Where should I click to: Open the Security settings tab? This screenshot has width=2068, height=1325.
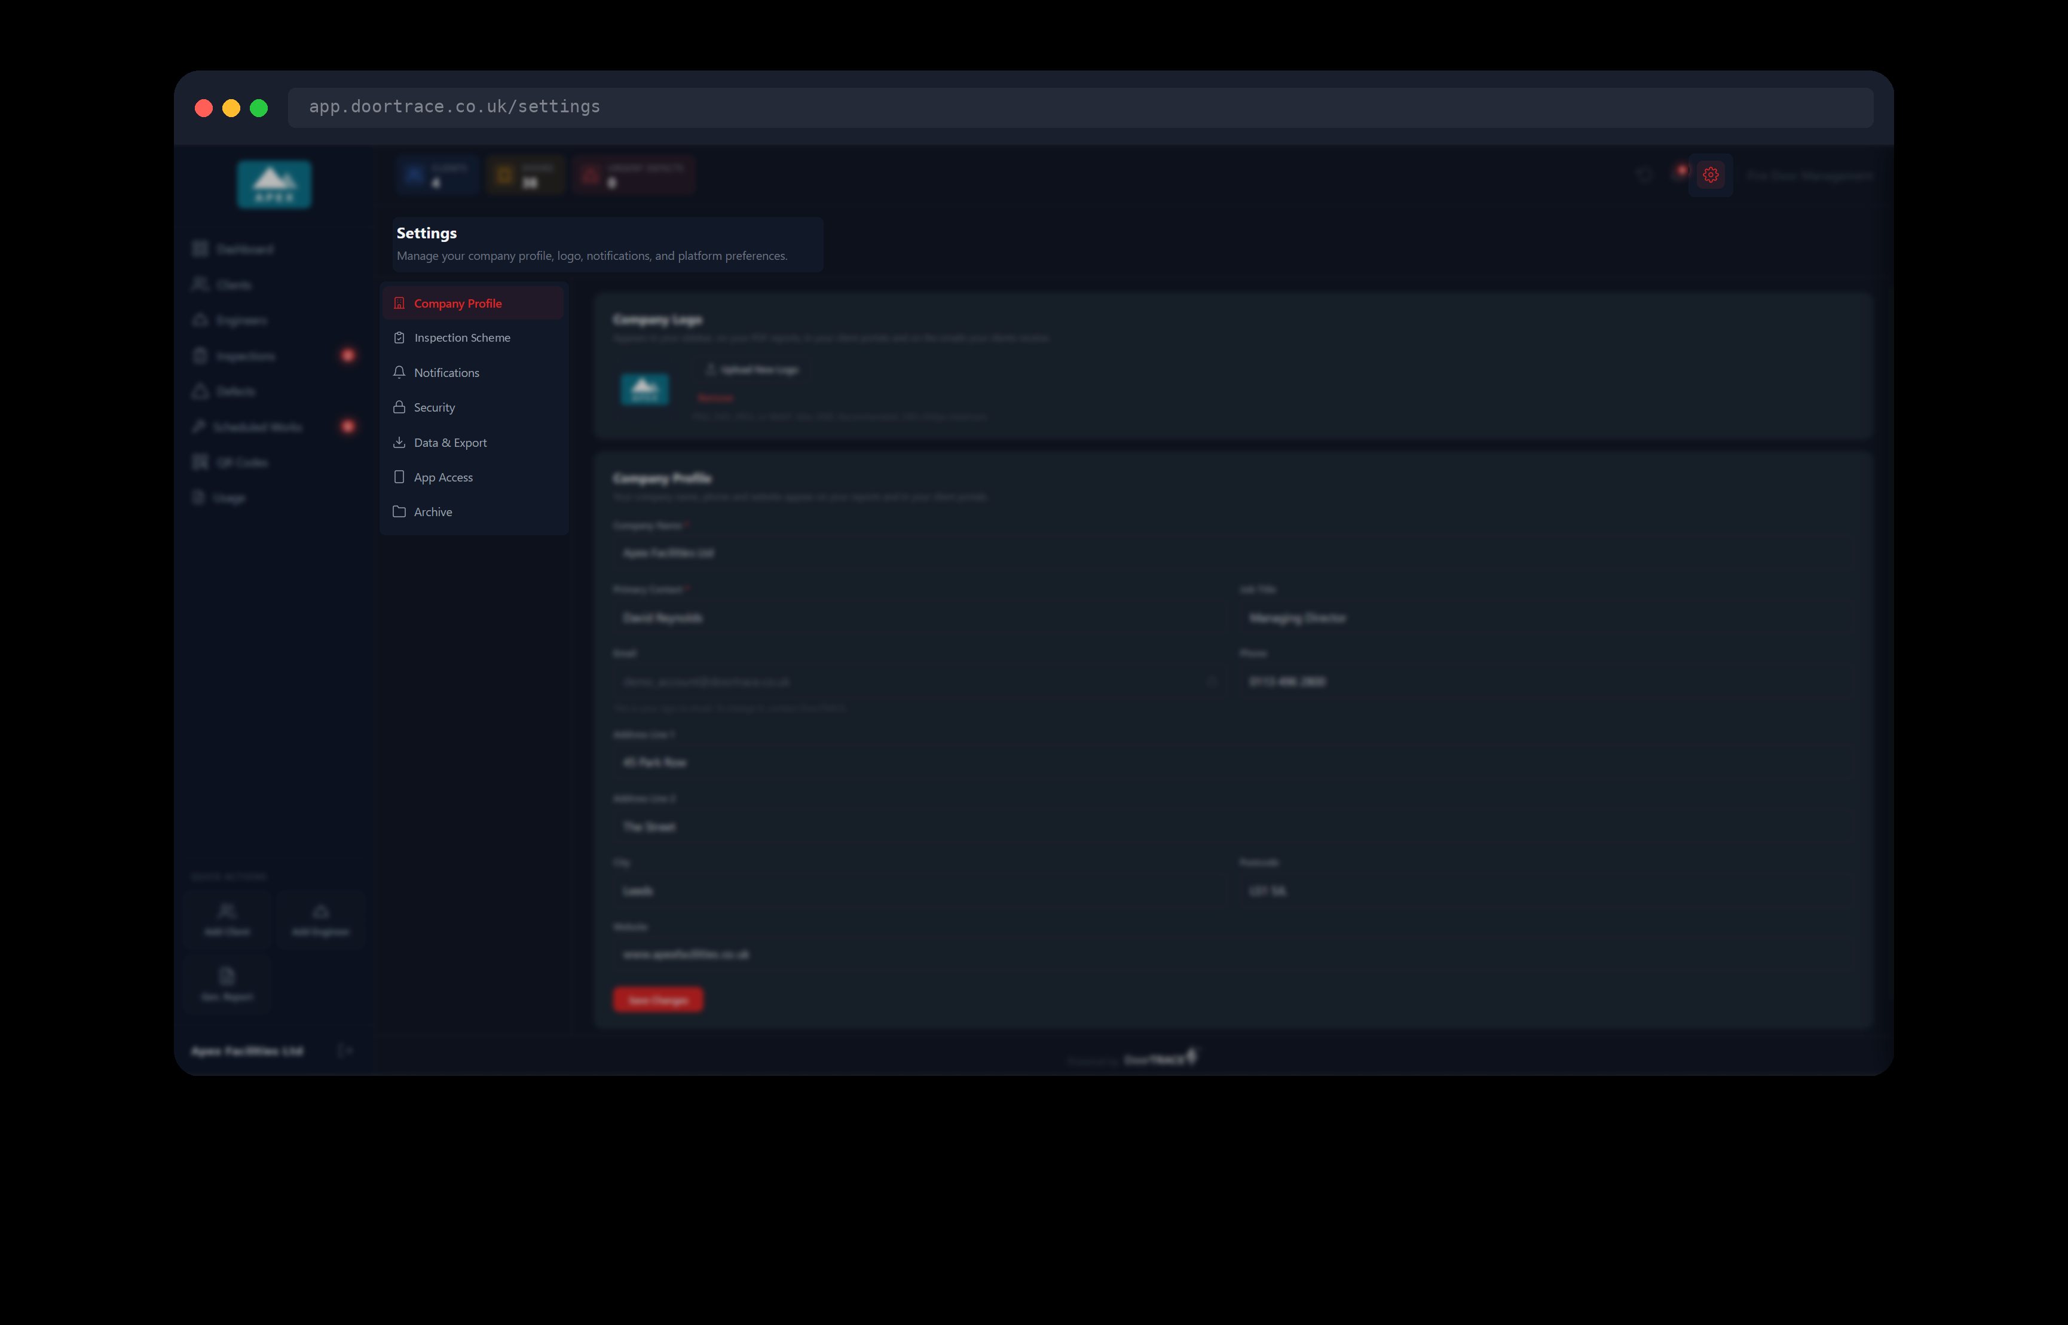pyautogui.click(x=473, y=408)
